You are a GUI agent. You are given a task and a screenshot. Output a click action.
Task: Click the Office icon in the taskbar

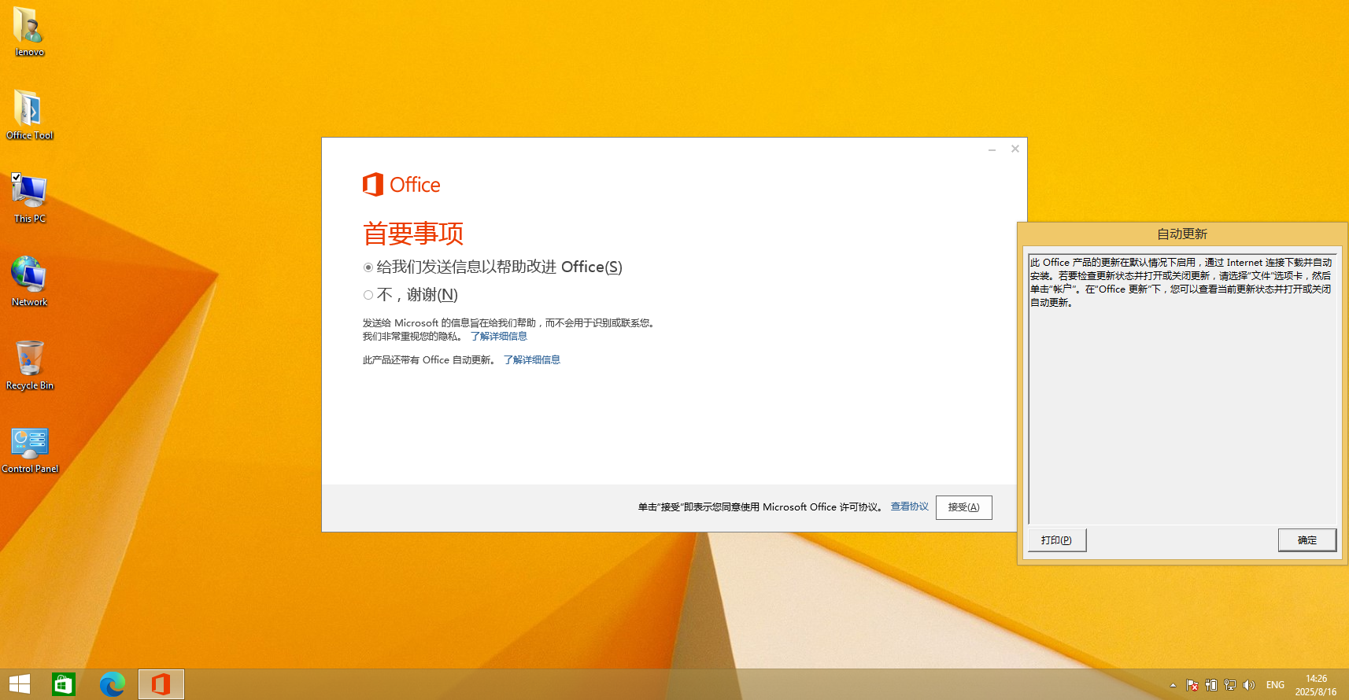[161, 684]
